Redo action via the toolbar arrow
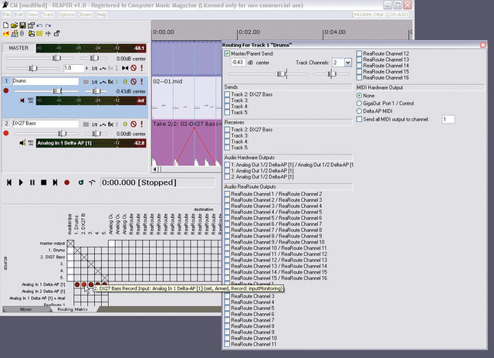The width and height of the screenshot is (494, 358). tap(48, 26)
